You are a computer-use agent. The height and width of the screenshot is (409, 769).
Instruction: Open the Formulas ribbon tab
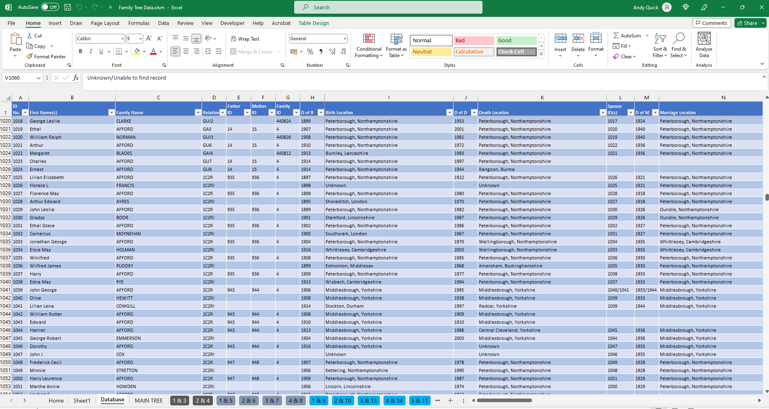pyautogui.click(x=139, y=23)
